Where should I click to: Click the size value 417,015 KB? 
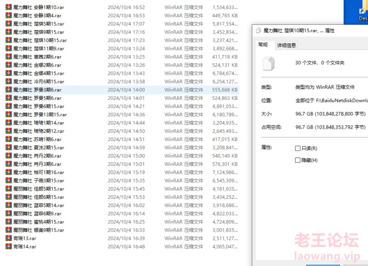(225, 139)
